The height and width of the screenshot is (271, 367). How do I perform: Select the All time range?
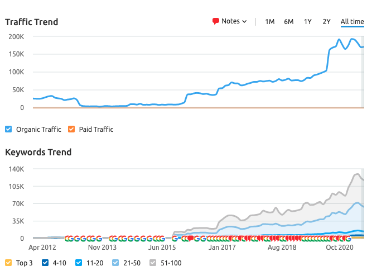pos(352,22)
